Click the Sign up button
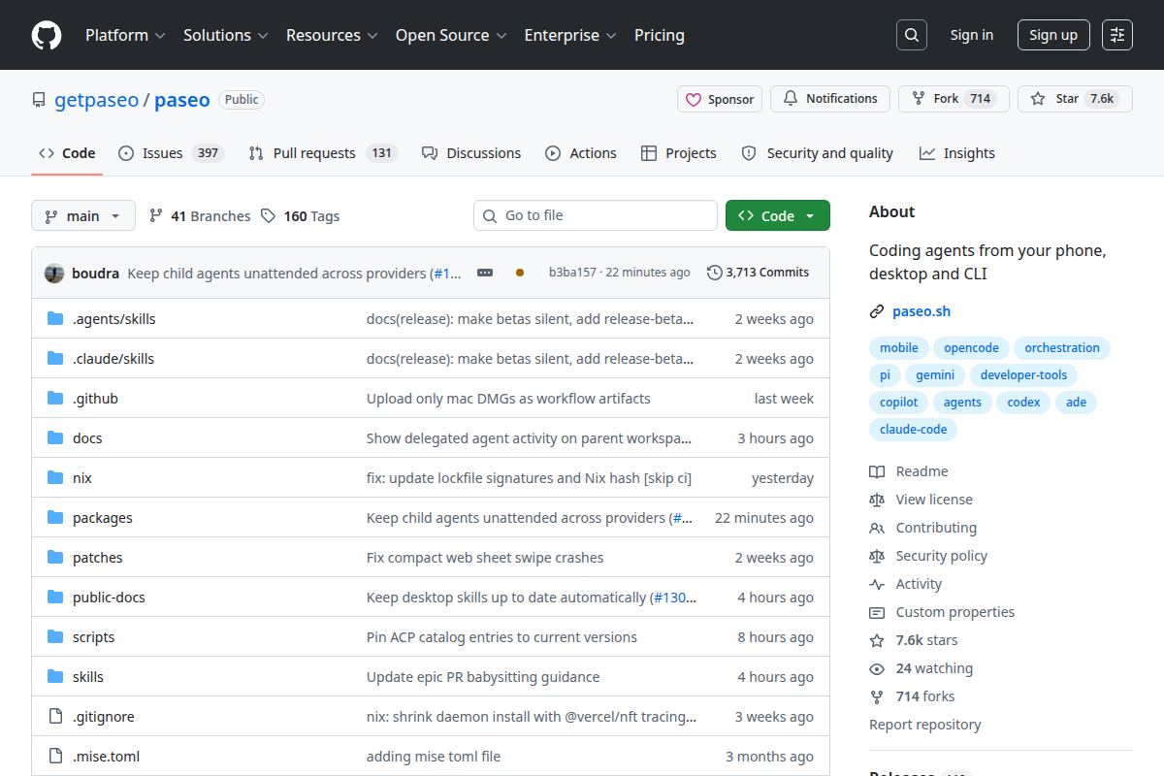1164x776 pixels. (1053, 35)
